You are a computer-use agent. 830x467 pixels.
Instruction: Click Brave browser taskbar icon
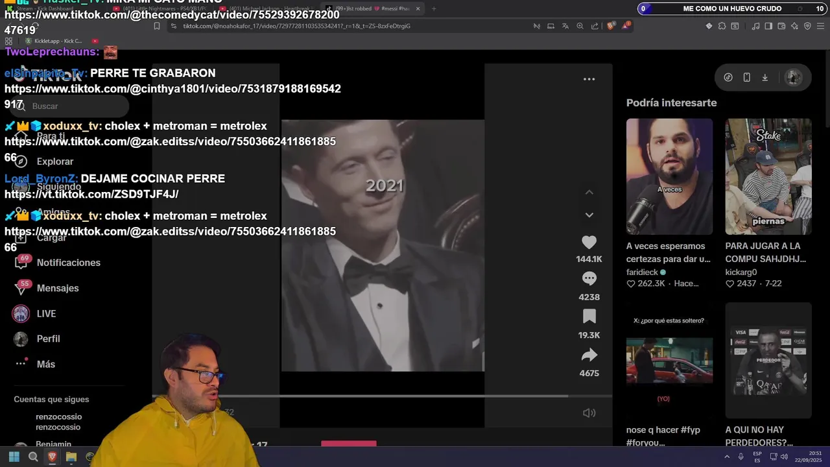[52, 457]
